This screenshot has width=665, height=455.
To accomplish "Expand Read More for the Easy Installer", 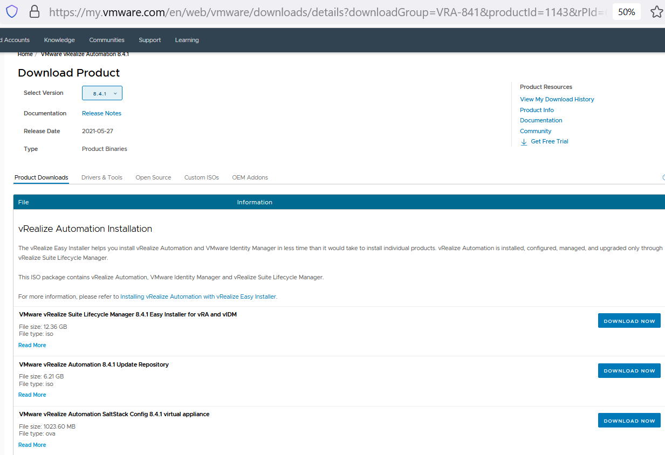I will click(x=32, y=345).
